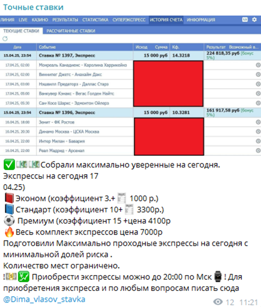Click the clock icon in the Динамо Москва row
Image resolution: width=261 pixels, height=307 pixels.
tap(258, 132)
